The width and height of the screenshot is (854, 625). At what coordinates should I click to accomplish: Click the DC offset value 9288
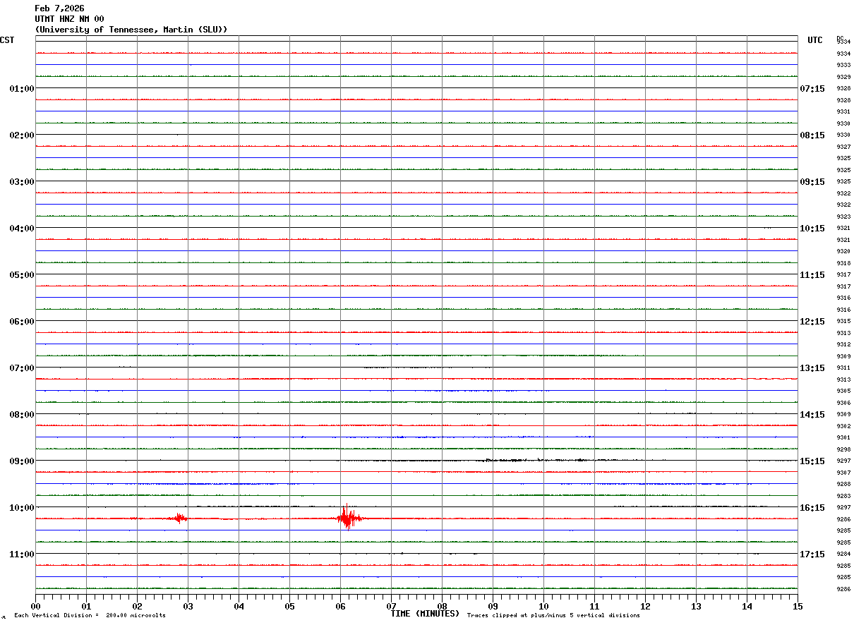pos(843,484)
